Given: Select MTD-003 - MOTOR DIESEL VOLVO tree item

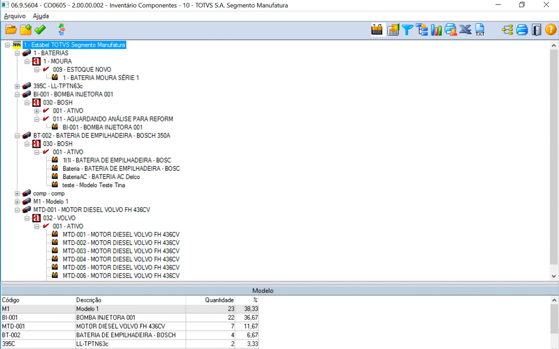Looking at the screenshot, I should pyautogui.click(x=121, y=251).
